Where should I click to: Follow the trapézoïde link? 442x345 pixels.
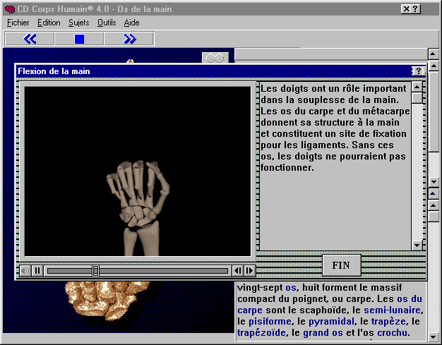261,333
